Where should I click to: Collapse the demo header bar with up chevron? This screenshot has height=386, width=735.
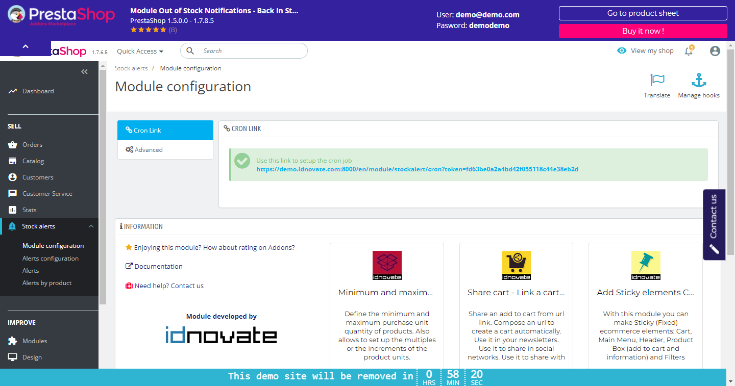pyautogui.click(x=26, y=46)
